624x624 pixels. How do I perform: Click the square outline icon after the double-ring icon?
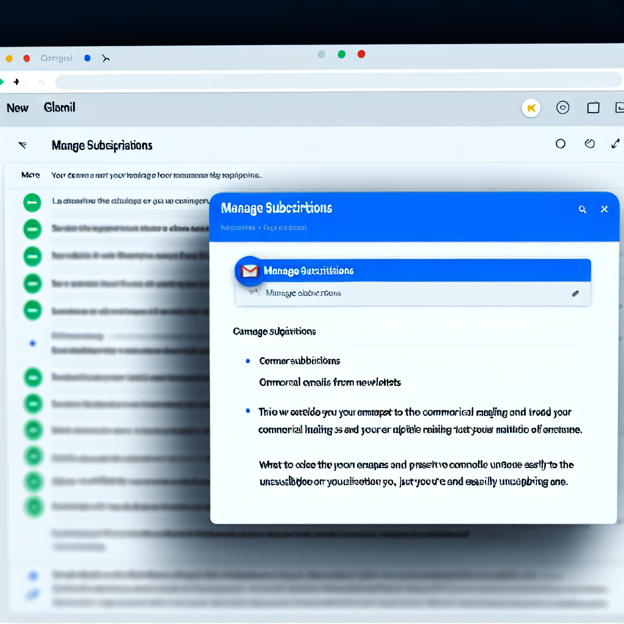coord(593,107)
